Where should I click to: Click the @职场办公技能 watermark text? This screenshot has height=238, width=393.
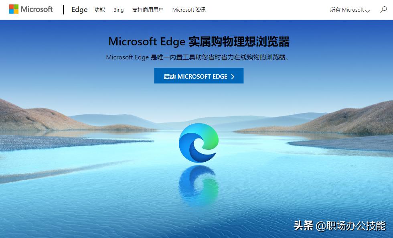click(x=350, y=226)
